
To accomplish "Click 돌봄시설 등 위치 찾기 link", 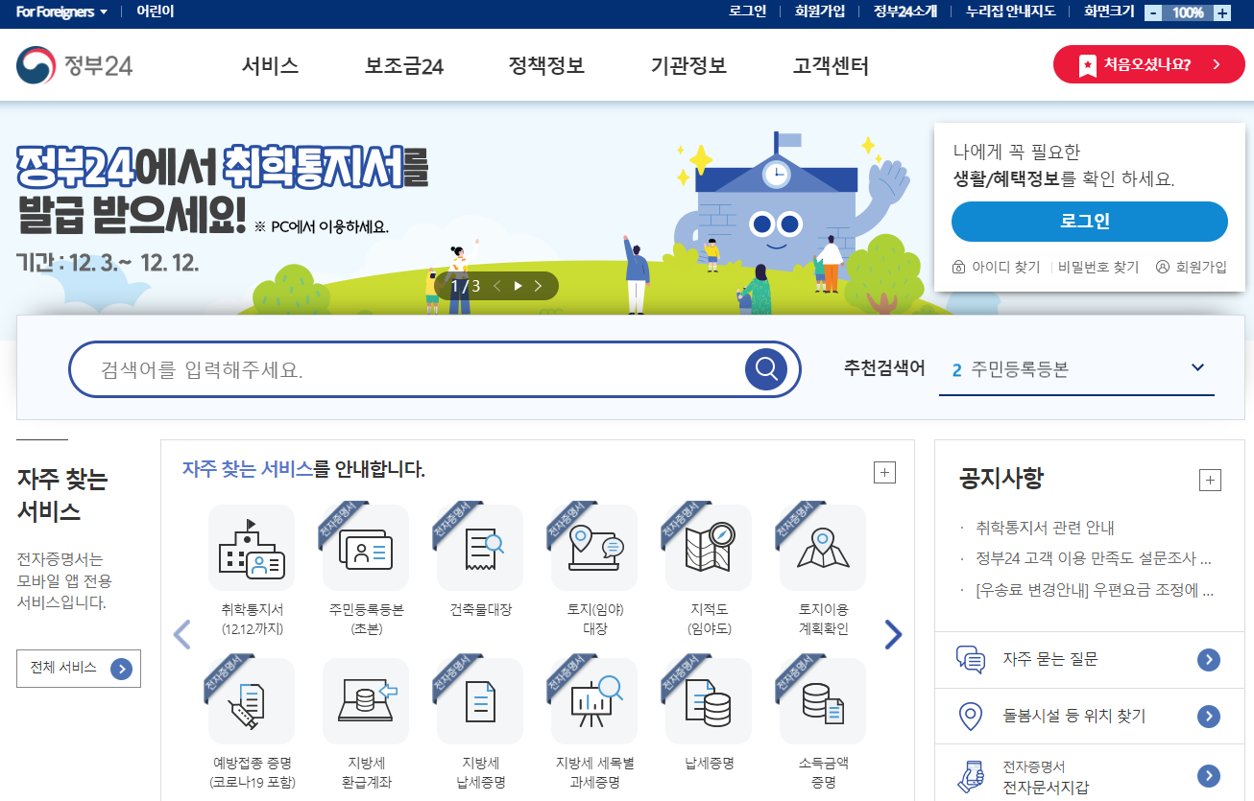I will tap(1073, 717).
